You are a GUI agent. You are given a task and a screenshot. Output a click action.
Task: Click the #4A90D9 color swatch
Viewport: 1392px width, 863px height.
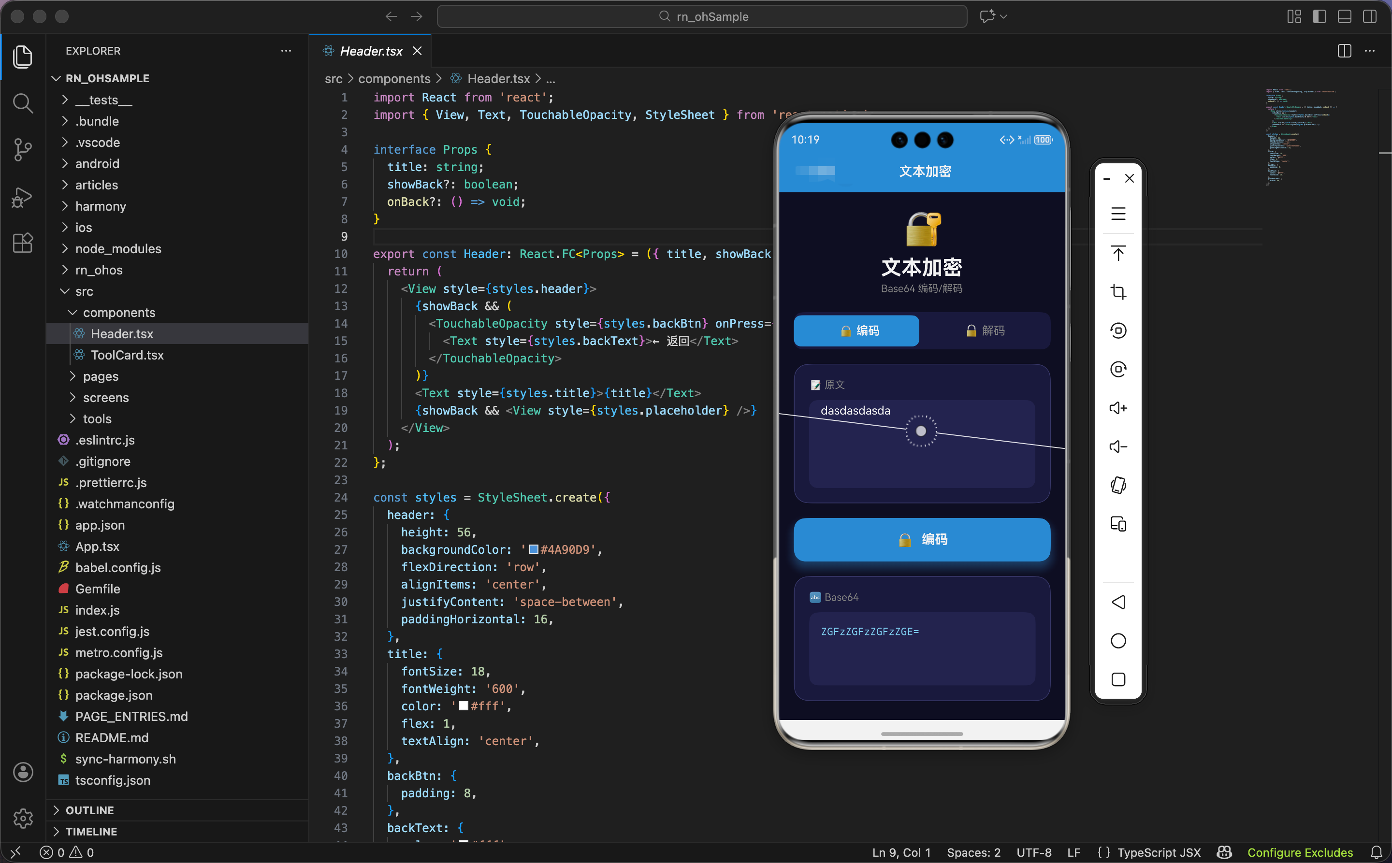534,549
